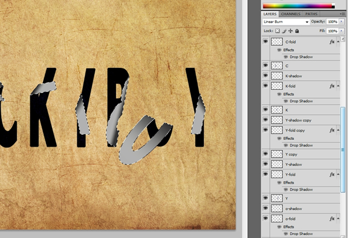Collapse effects of o-fold layer
Image resolution: width=348 pixels, height=238 pixels.
pyautogui.click(x=338, y=218)
